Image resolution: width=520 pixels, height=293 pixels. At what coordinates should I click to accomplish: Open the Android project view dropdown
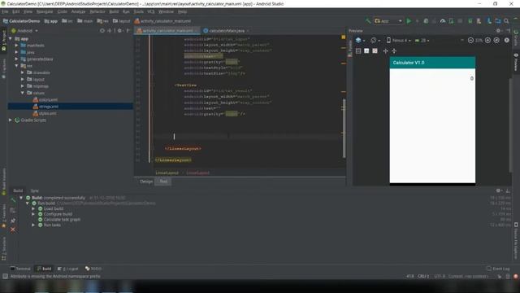click(x=24, y=31)
